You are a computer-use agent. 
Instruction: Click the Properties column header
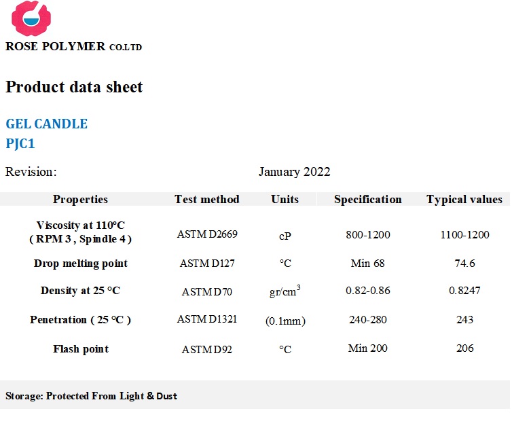point(80,199)
